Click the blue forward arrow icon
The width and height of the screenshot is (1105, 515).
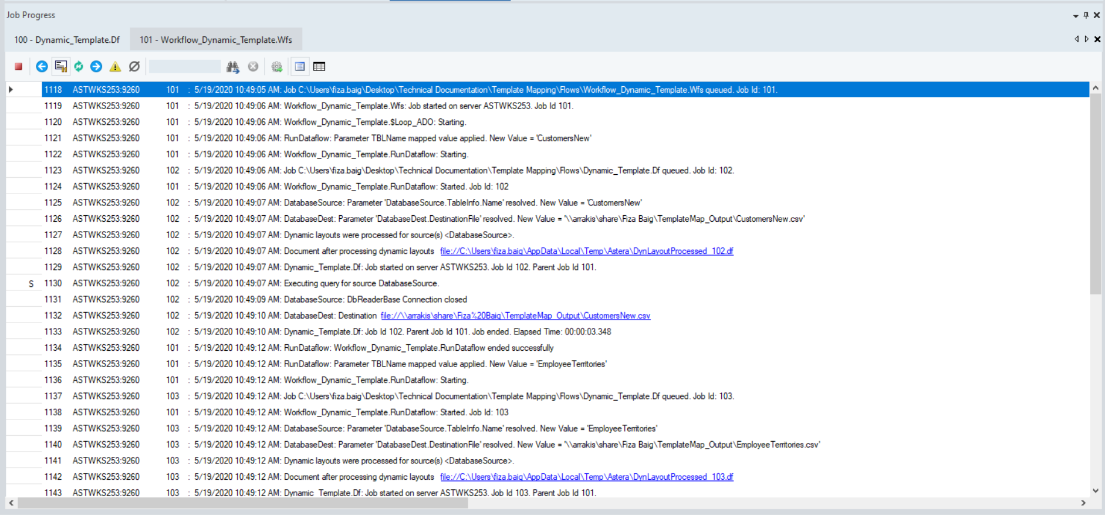[x=96, y=67]
